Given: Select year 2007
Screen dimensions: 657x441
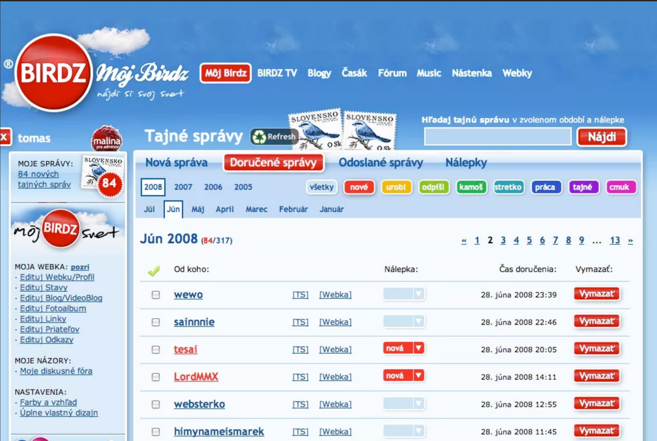Looking at the screenshot, I should [183, 187].
